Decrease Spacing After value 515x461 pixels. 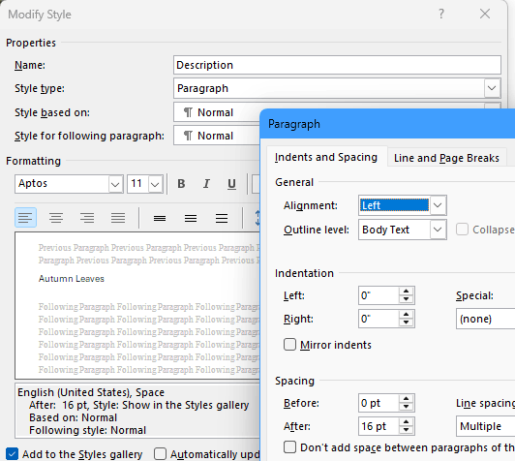coord(407,430)
